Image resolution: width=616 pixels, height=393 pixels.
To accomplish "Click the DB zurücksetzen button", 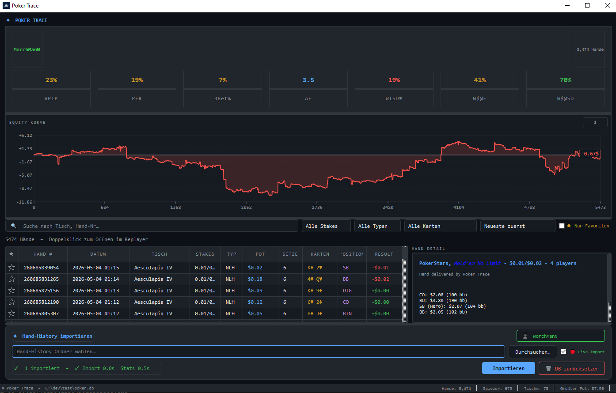I will pos(572,368).
